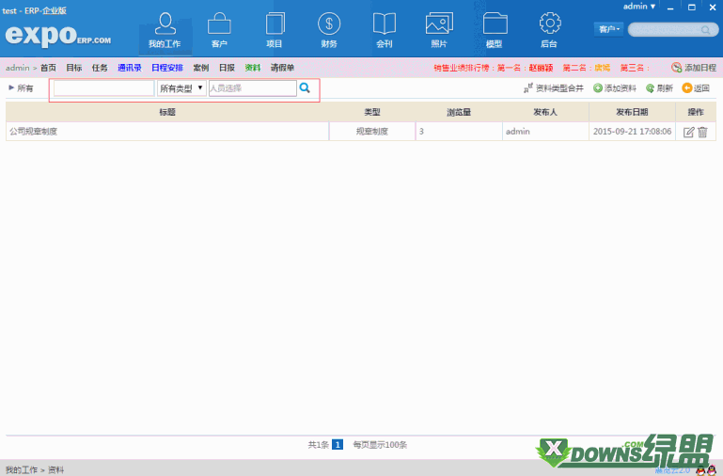Viewport: 723px width, 476px height.
Task: Go to 任务 tab
Action: point(100,68)
